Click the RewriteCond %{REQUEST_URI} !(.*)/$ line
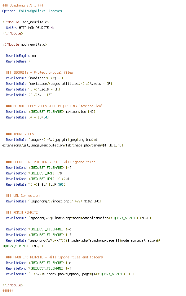This screenshot has width=186, height=296. [38, 179]
